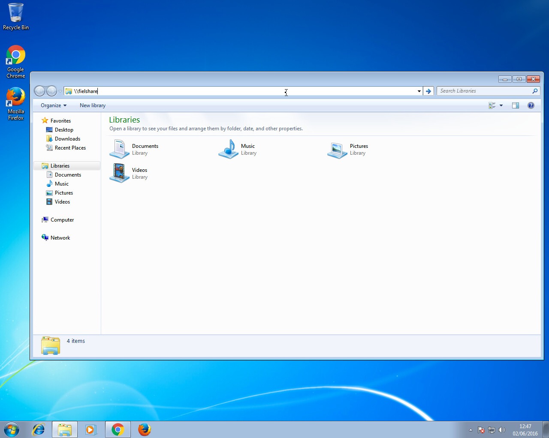Open the Documents library icon
The height and width of the screenshot is (438, 549).
pos(119,150)
